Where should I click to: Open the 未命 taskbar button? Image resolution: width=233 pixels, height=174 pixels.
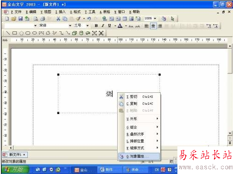click(135, 170)
